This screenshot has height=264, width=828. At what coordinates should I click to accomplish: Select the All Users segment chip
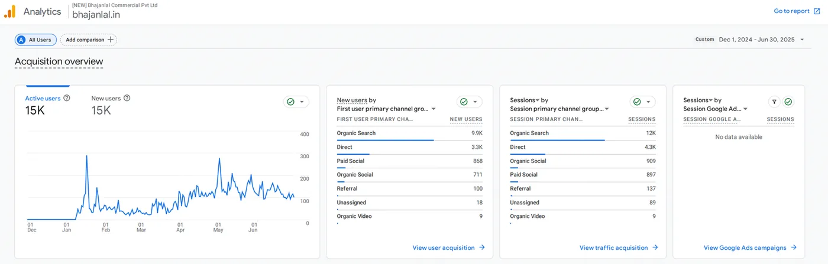click(x=35, y=40)
